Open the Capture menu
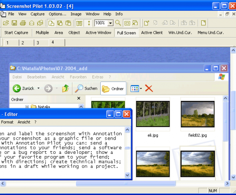 37,14
